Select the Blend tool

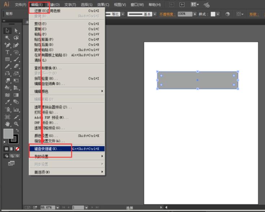pyautogui.click(x=16, y=102)
